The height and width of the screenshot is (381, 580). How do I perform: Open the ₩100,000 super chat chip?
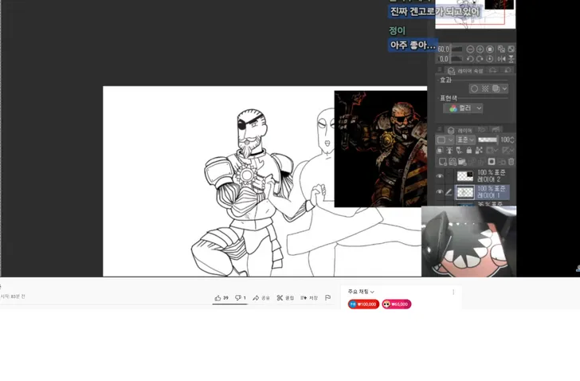[x=363, y=304]
